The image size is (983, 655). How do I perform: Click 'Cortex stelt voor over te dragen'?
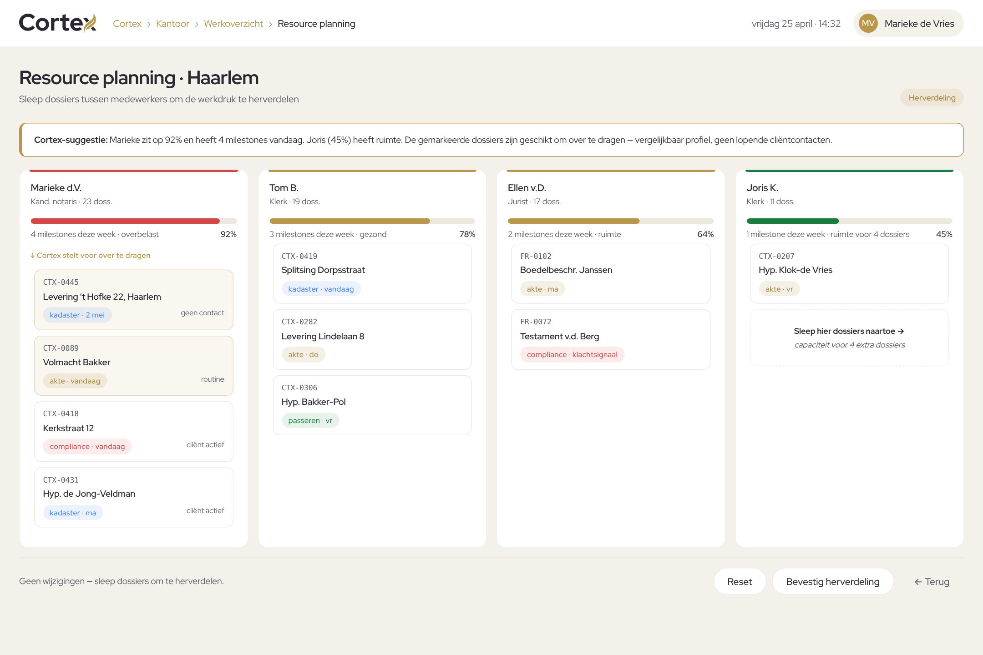pyautogui.click(x=91, y=255)
